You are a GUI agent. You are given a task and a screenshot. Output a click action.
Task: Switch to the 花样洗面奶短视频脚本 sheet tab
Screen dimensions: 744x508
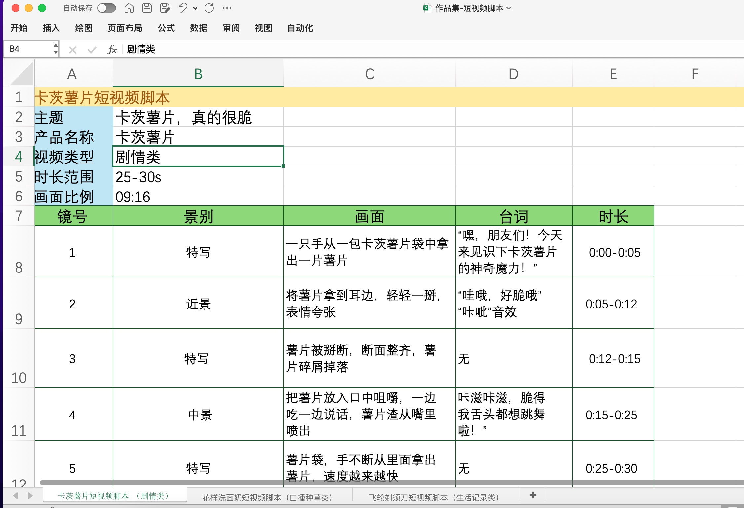pyautogui.click(x=267, y=497)
